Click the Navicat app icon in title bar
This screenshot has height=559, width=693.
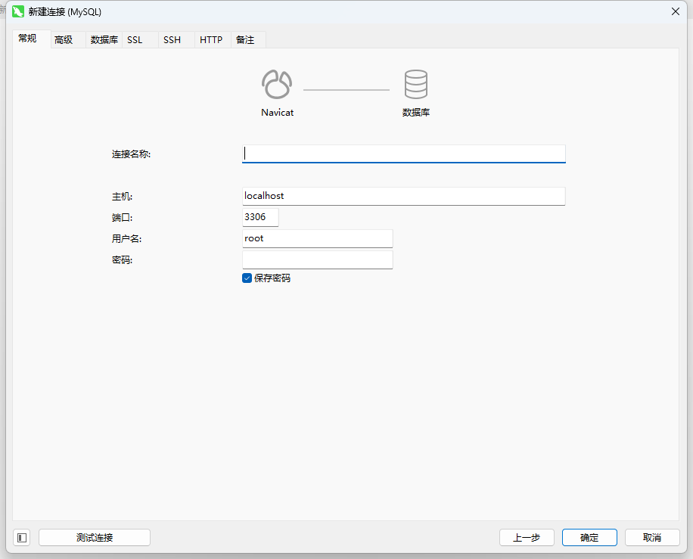pos(18,11)
